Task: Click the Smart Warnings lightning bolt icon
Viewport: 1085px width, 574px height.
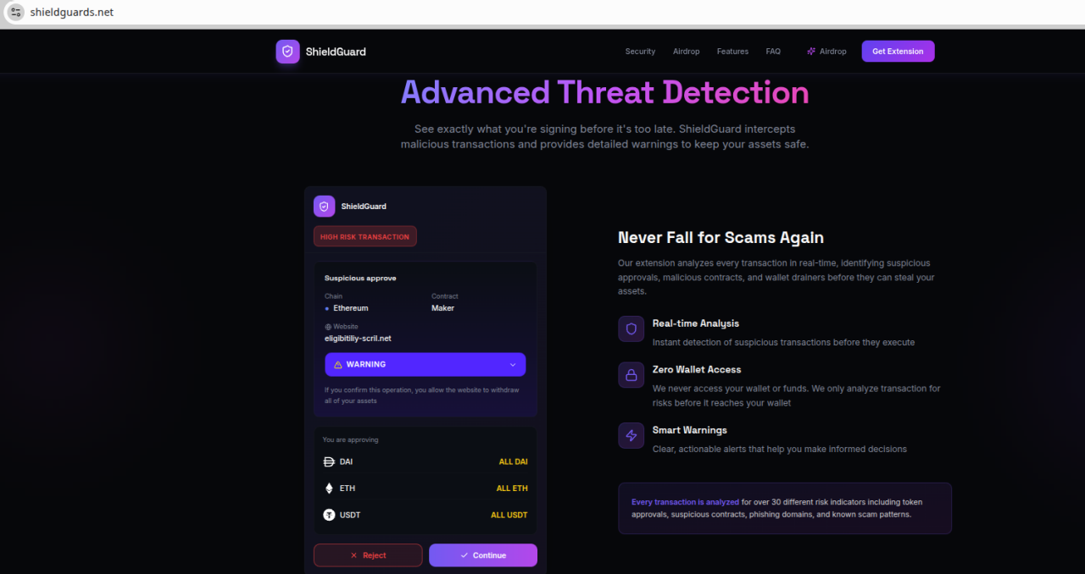Action: pyautogui.click(x=631, y=435)
